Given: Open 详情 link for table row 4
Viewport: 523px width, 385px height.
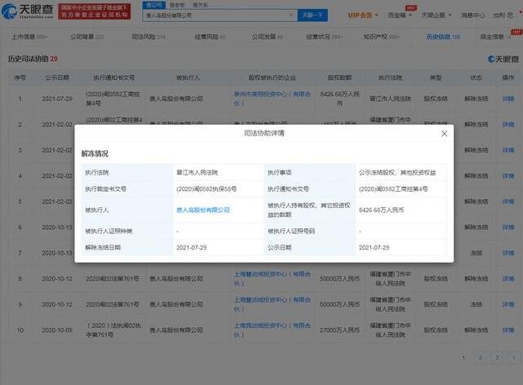Looking at the screenshot, I should [x=508, y=175].
